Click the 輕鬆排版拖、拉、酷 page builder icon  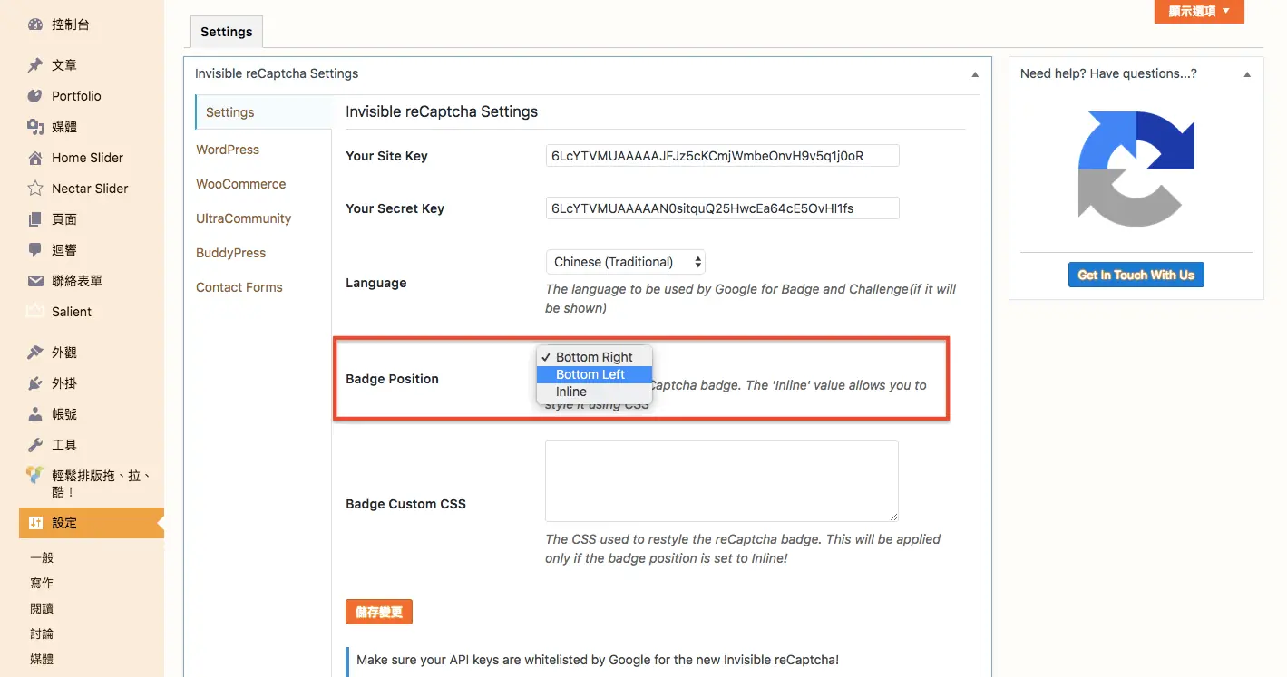[35, 475]
